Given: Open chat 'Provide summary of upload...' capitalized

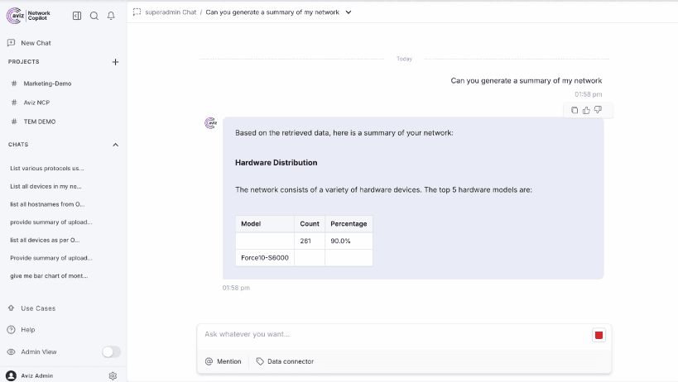Looking at the screenshot, I should tap(51, 258).
